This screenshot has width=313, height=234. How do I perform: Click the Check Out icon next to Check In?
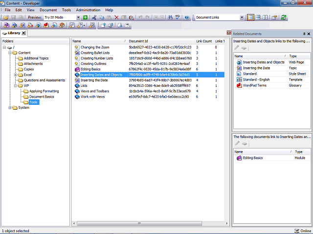click(x=111, y=25)
